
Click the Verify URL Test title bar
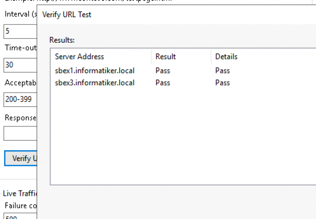[x=66, y=15]
